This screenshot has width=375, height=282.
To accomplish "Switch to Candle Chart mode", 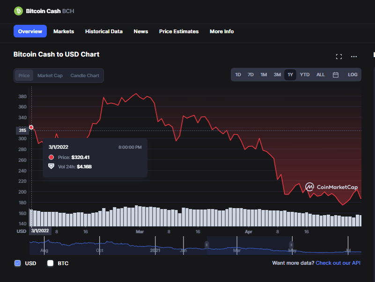I will 85,75.
